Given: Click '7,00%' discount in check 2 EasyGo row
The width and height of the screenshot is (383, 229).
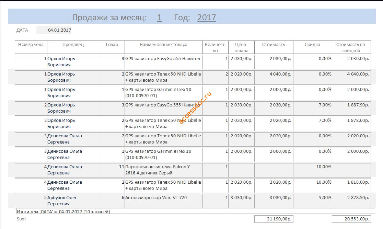Looking at the screenshot, I should click(x=312, y=108).
